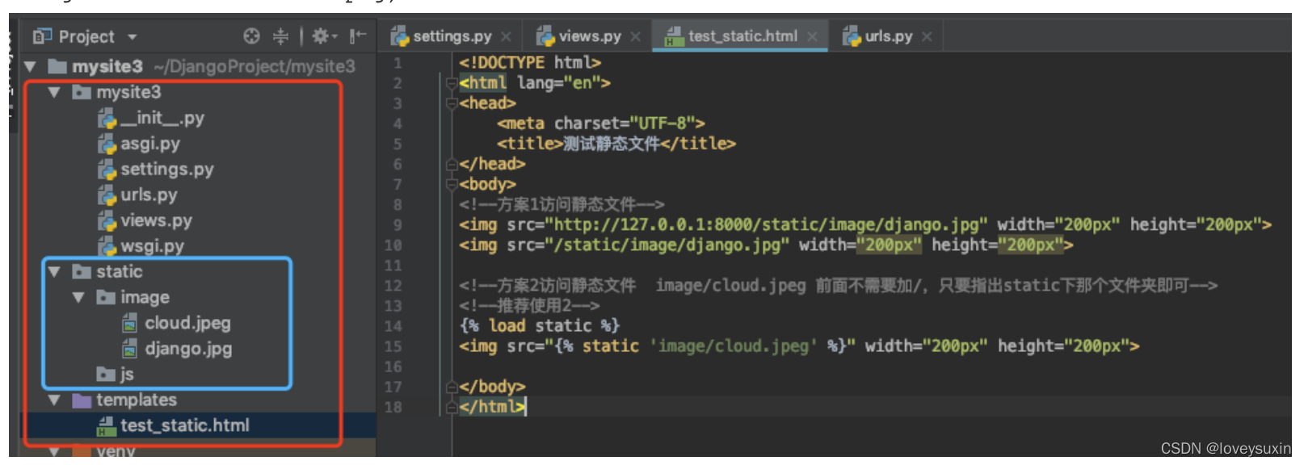Image resolution: width=1304 pixels, height=465 pixels.
Task: Select urls.py in the project tree
Action: click(149, 195)
